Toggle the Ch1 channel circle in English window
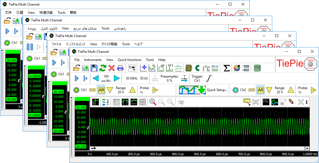Image resolution: width=319 pixels, height=163 pixels. [x=76, y=90]
